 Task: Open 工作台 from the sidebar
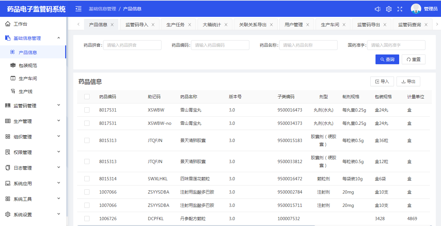(20, 24)
